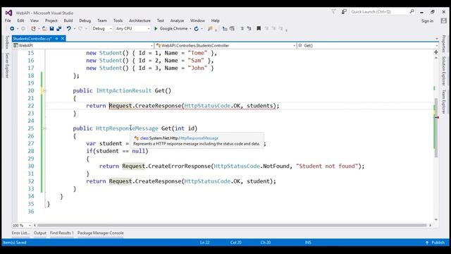Click the Sign in link
451x254 pixels.
click(427, 21)
